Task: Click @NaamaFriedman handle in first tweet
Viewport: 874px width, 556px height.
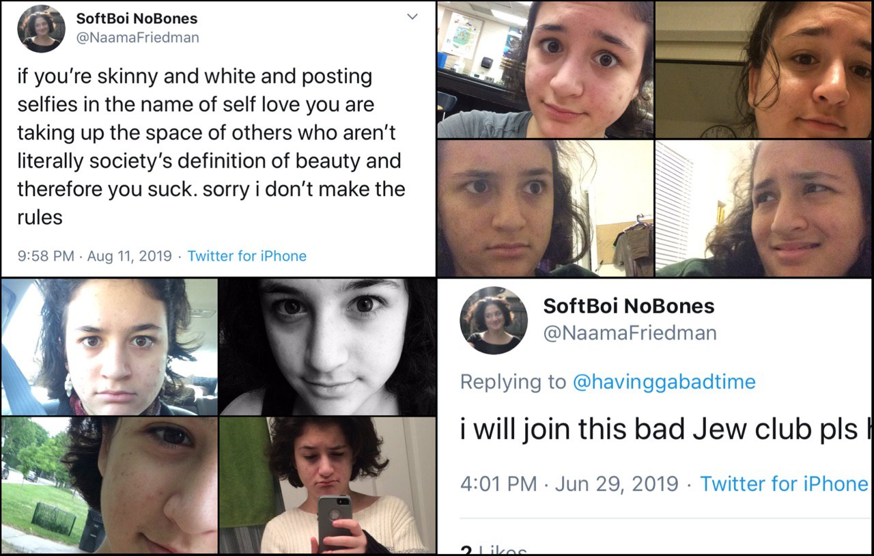Action: [137, 38]
